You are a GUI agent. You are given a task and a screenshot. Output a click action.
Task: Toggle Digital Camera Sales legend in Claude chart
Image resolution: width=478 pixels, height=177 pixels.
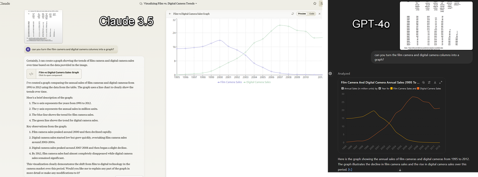[x=257, y=82]
